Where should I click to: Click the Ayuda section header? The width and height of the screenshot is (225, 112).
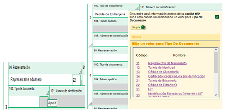point(175,37)
